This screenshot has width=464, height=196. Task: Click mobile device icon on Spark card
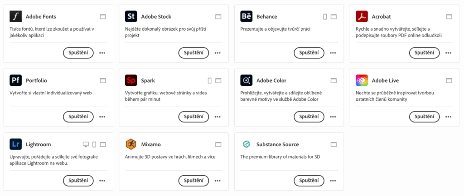pos(210,81)
